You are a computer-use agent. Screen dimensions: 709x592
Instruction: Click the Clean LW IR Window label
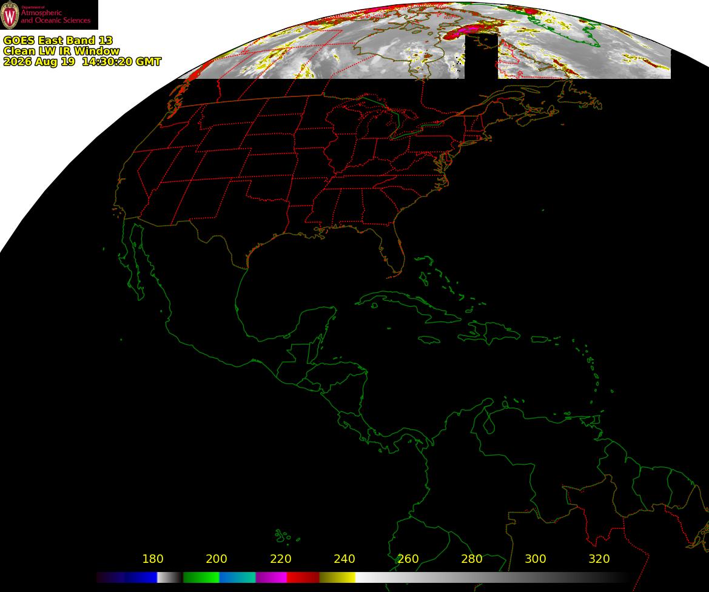pyautogui.click(x=61, y=51)
